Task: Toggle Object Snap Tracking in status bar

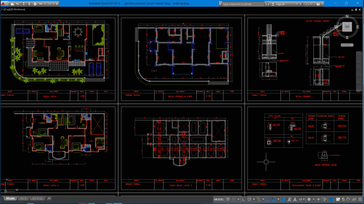Action: coord(268,199)
